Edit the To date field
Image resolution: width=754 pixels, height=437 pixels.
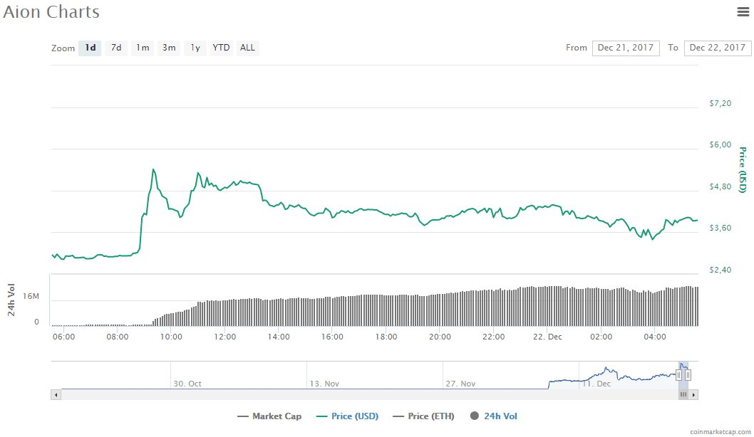tap(718, 48)
